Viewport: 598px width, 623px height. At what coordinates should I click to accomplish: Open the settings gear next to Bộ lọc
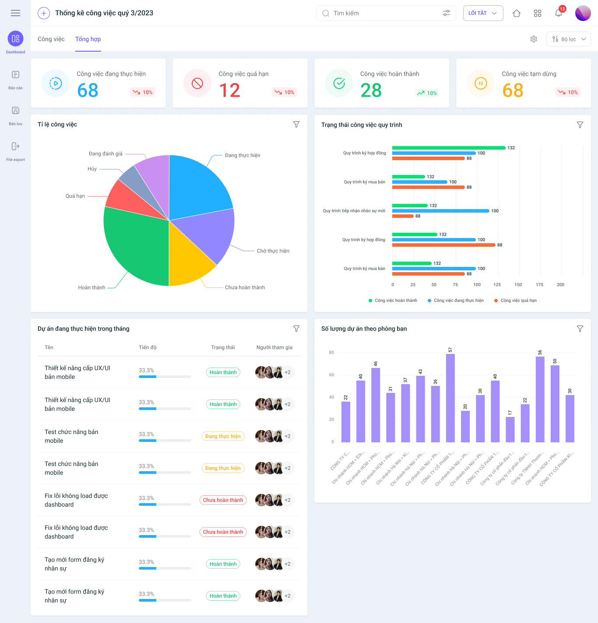534,39
